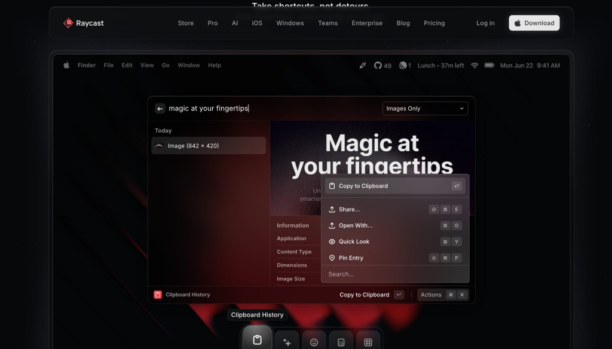
Task: Click the Actions button
Action: point(443,295)
